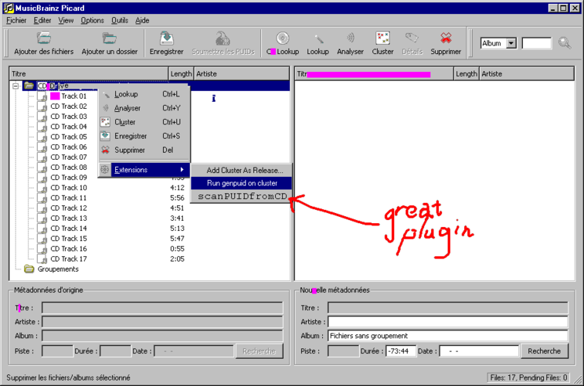Expand the Extensions submenu arrow
The height and width of the screenshot is (386, 584).
[182, 170]
